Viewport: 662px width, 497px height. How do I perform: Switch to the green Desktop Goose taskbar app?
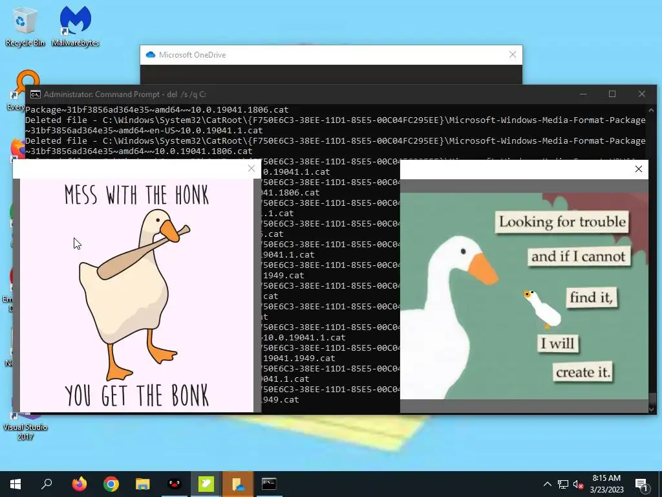pyautogui.click(x=206, y=484)
